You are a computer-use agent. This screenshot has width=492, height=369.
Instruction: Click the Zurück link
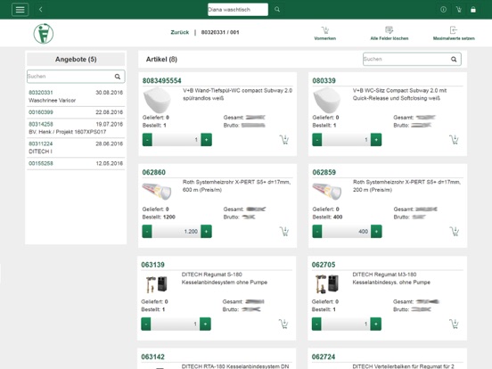tap(180, 32)
